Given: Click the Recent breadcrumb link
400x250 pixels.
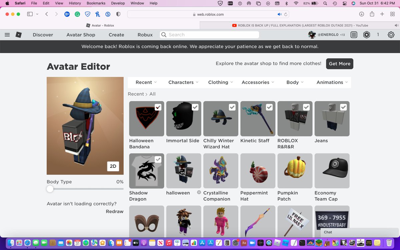Looking at the screenshot, I should coord(136,94).
